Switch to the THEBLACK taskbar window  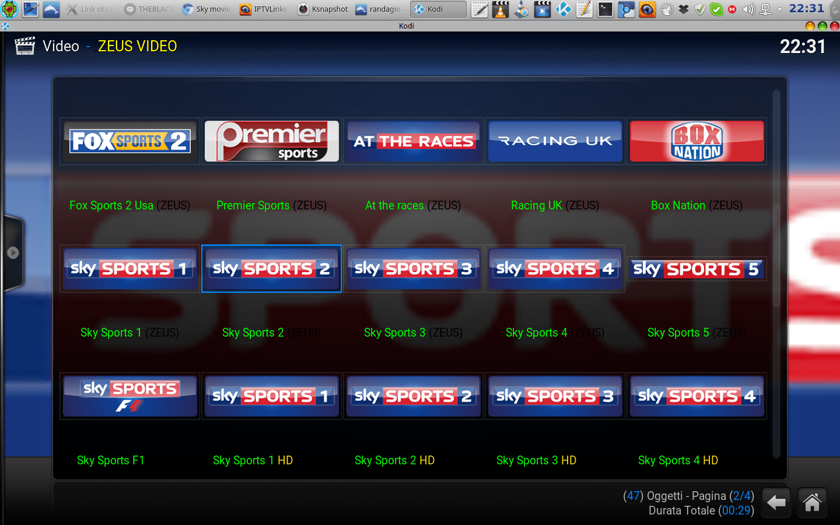149,9
